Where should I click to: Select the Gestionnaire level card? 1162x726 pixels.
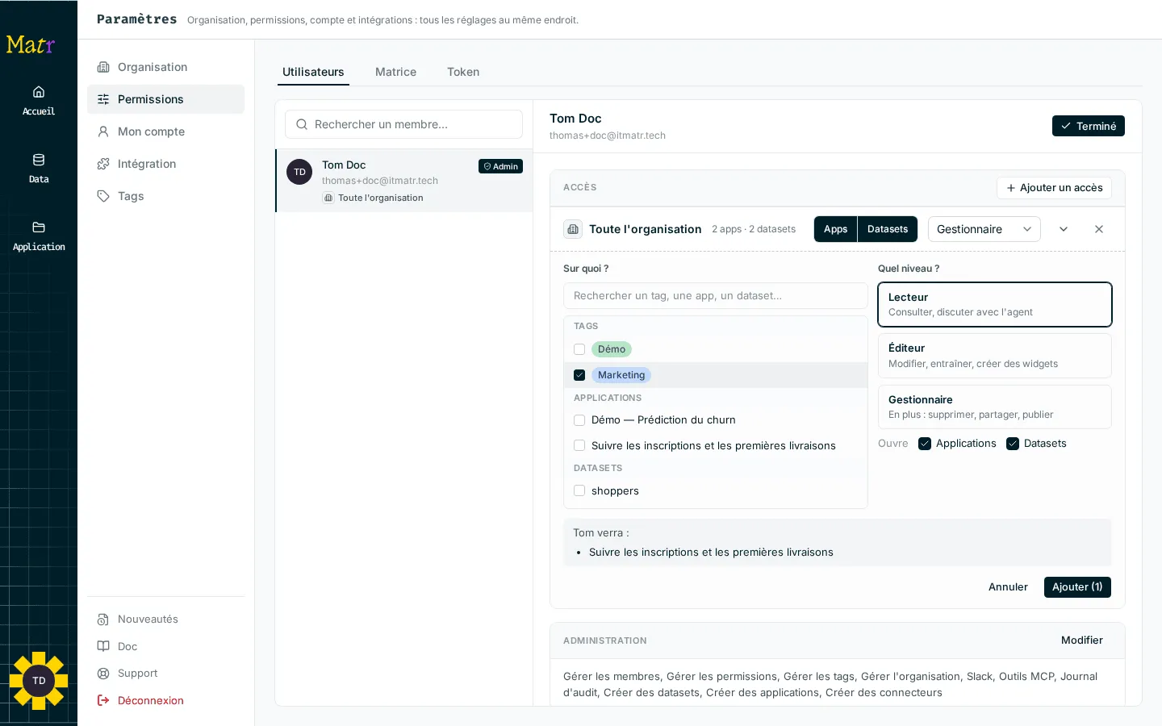click(x=995, y=407)
